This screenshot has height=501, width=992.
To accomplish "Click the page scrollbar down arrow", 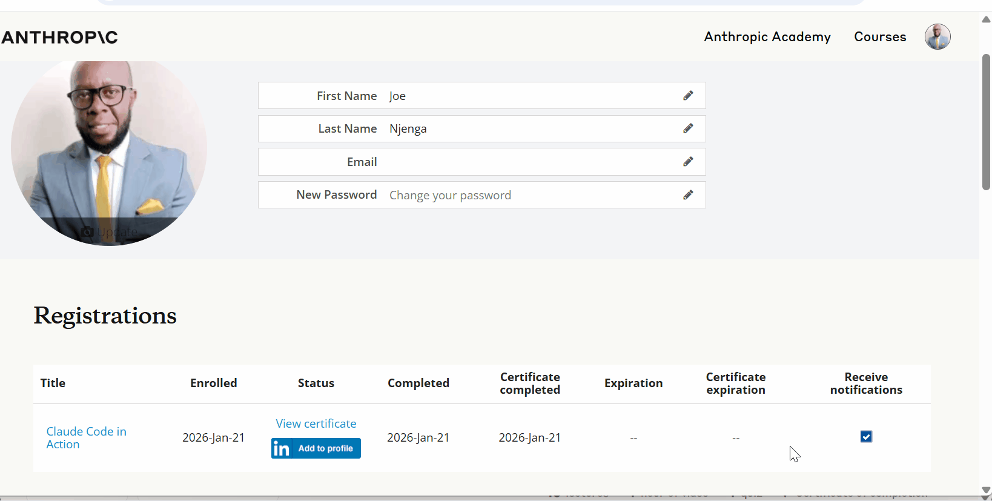I will 986,490.
